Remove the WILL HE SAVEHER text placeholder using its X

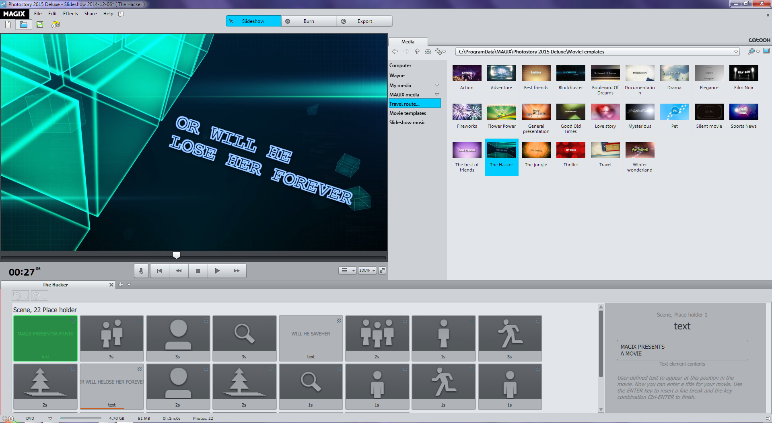pyautogui.click(x=339, y=321)
